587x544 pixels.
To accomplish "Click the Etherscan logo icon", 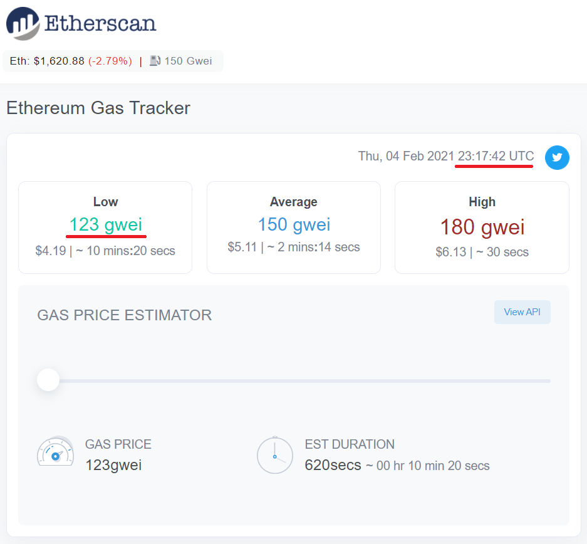I will click(23, 24).
